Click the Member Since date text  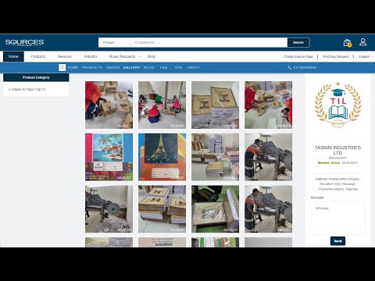click(x=337, y=162)
